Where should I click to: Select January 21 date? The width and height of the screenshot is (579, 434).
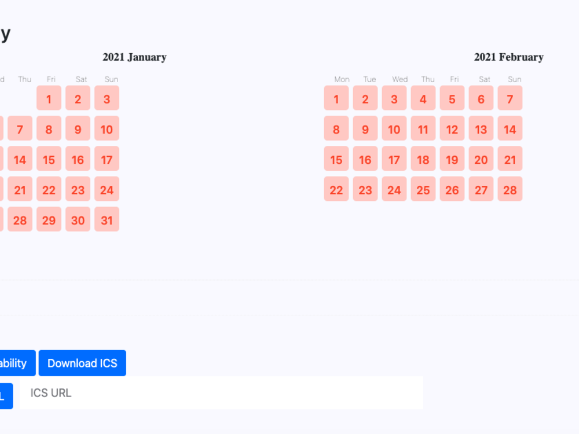(20, 189)
